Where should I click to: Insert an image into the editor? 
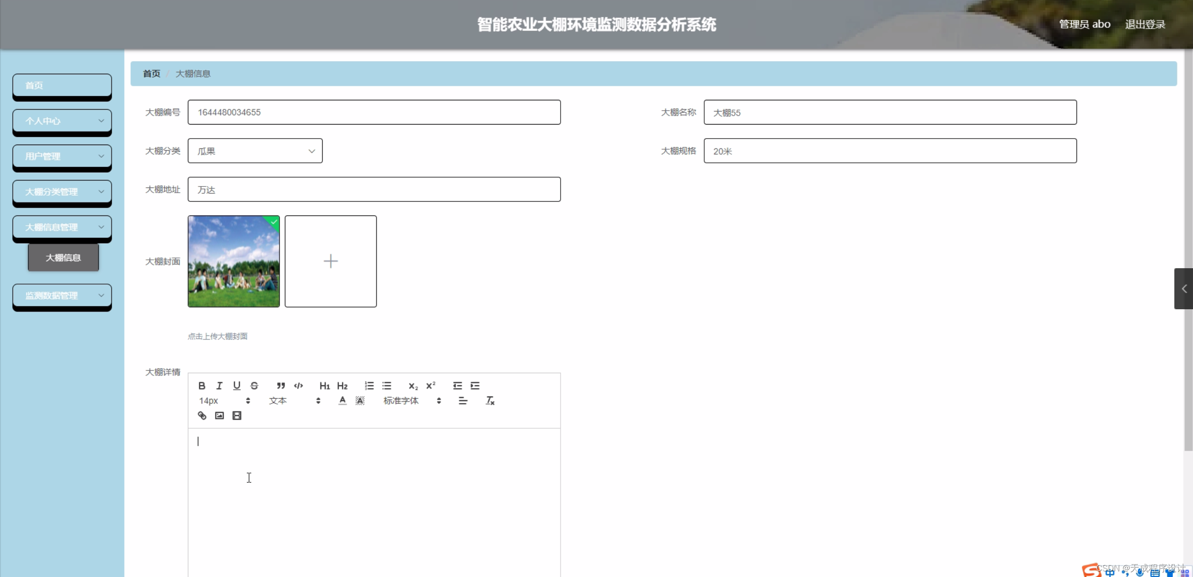(x=219, y=416)
